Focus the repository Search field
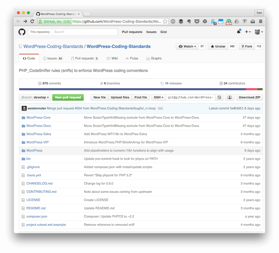The image size is (279, 253). pyautogui.click(x=84, y=32)
